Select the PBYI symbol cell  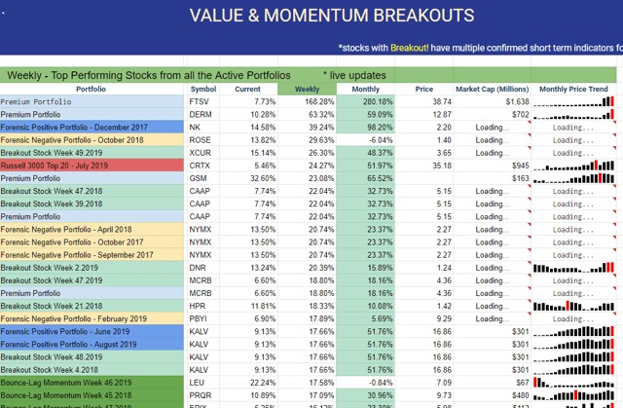(x=203, y=318)
